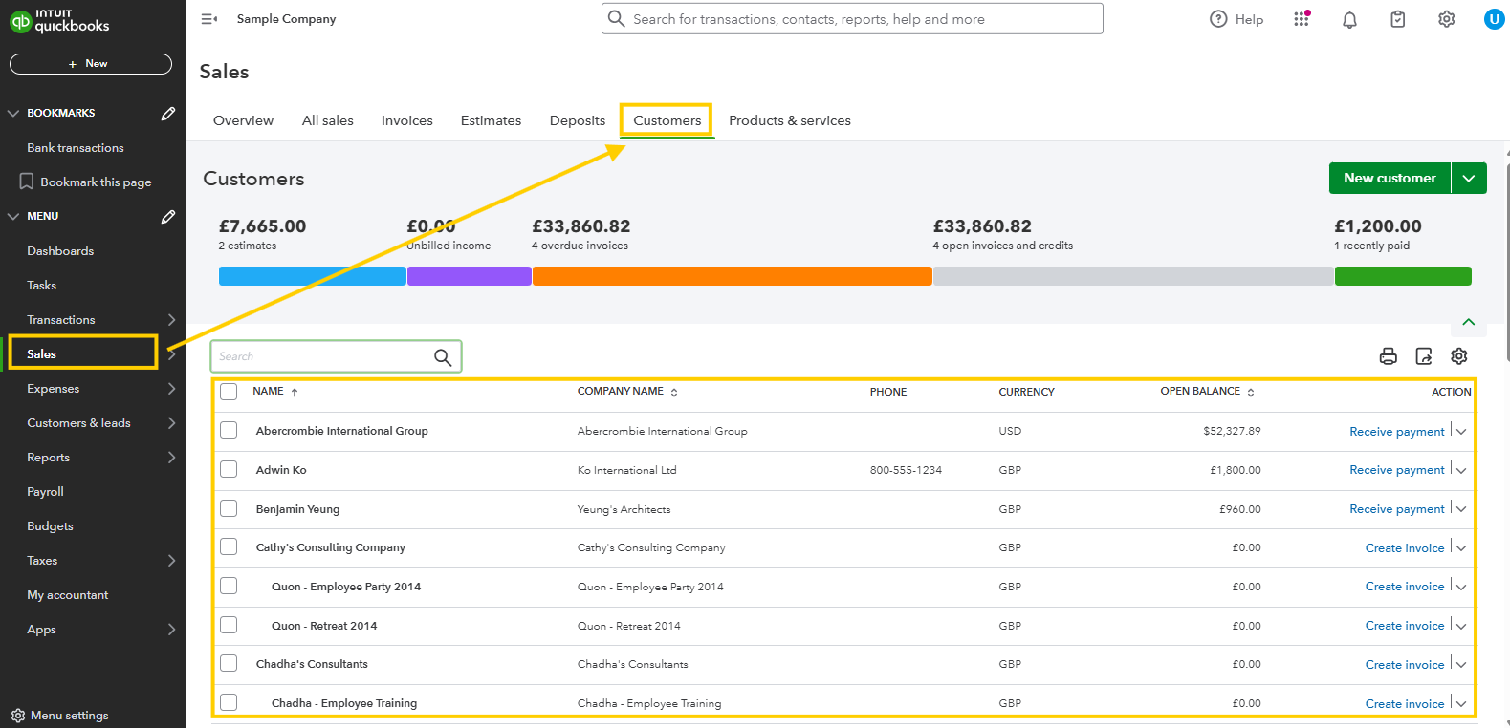Open the Help icon
Image resolution: width=1510 pixels, height=728 pixels.
tap(1218, 19)
